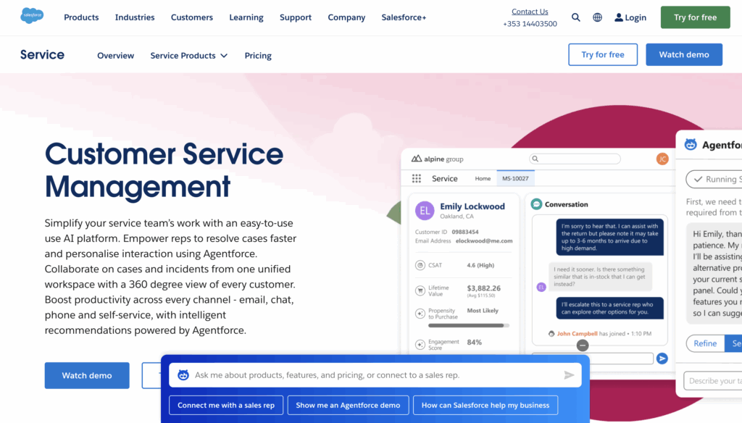Open the Customers menu
This screenshot has width=742, height=423.
(191, 17)
